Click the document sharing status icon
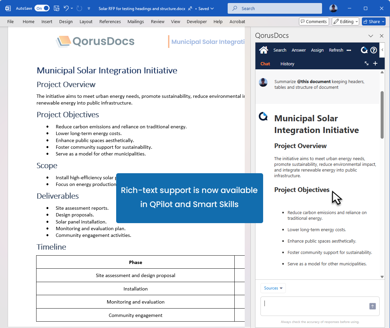390x328 pixels. [x=190, y=8]
